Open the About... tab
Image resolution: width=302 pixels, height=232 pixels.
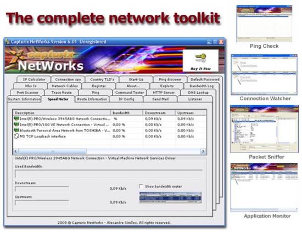133,86
